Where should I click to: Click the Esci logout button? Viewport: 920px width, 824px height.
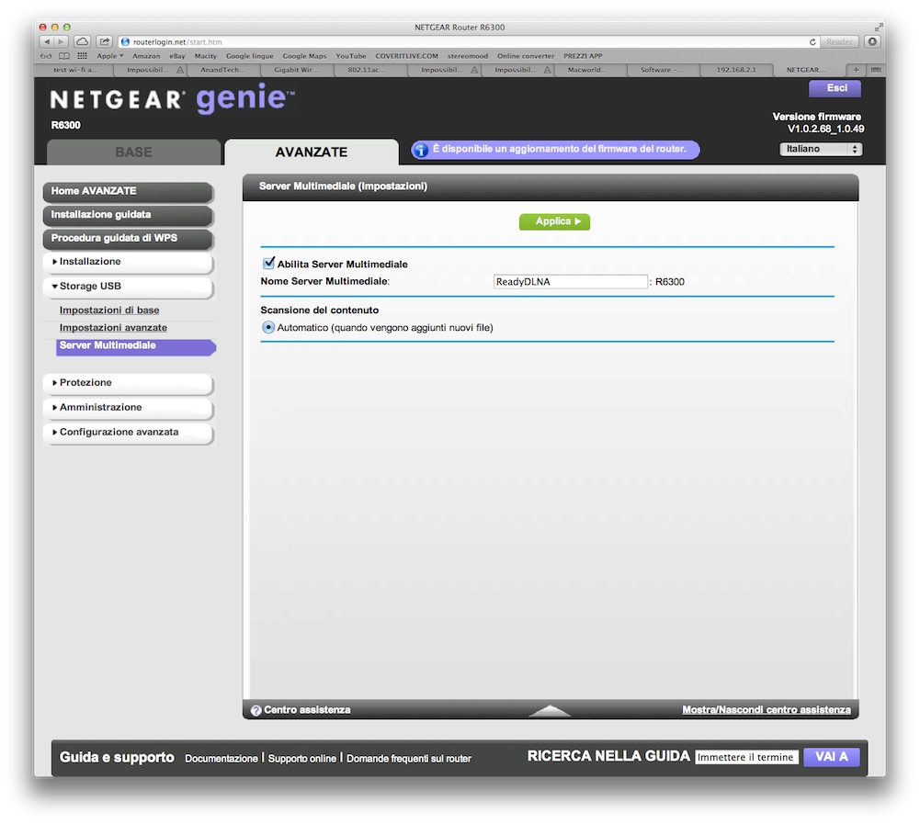pyautogui.click(x=835, y=88)
